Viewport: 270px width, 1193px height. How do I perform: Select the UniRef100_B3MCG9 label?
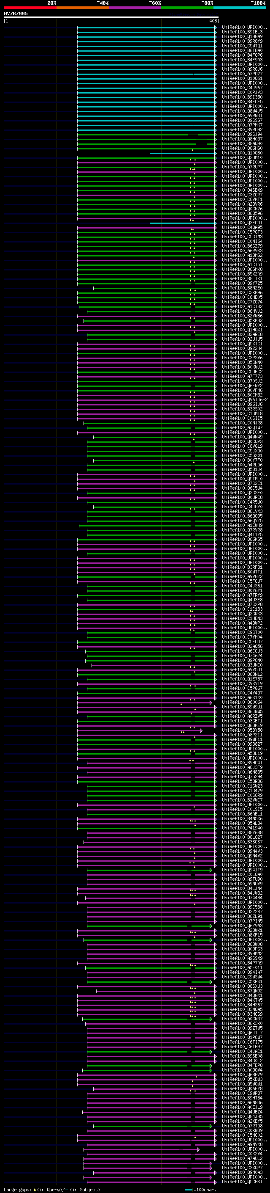(x=242, y=1014)
